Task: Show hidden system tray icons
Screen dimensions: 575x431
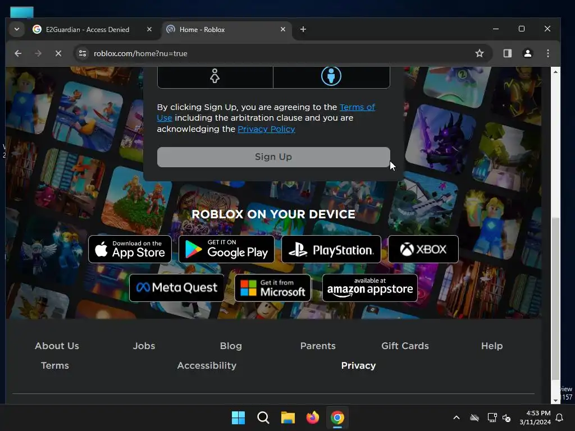Action: (457, 418)
